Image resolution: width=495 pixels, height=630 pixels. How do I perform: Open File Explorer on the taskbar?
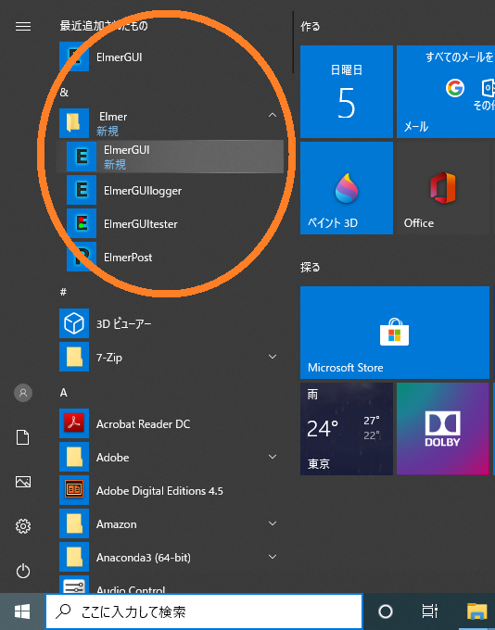point(476,611)
